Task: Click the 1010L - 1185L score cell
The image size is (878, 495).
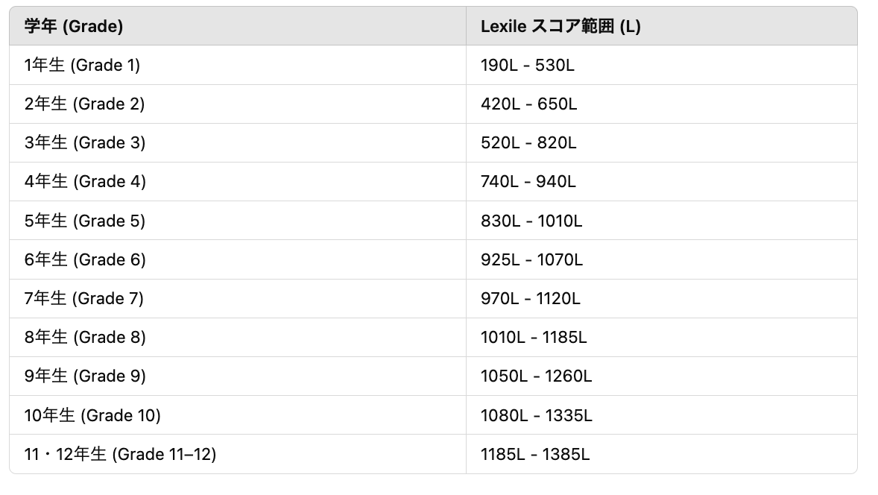Action: tap(534, 338)
